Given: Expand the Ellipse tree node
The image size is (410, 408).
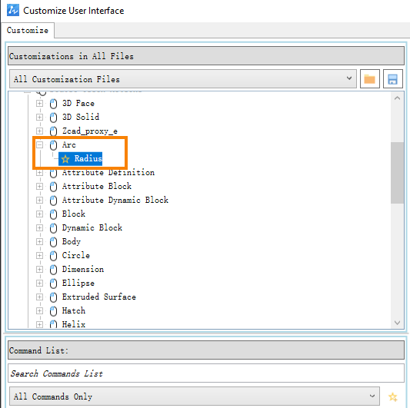Looking at the screenshot, I should pyautogui.click(x=39, y=284).
